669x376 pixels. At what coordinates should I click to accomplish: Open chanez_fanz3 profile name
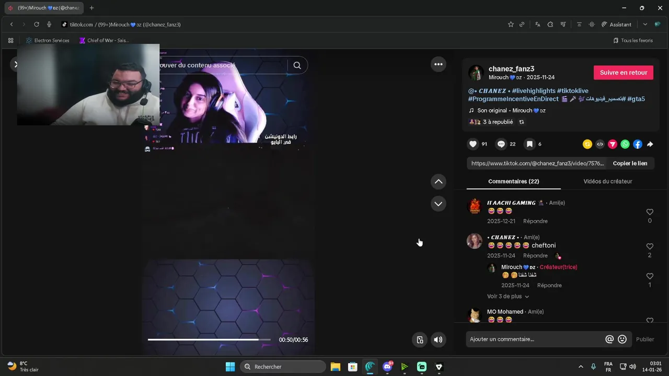[x=511, y=69]
